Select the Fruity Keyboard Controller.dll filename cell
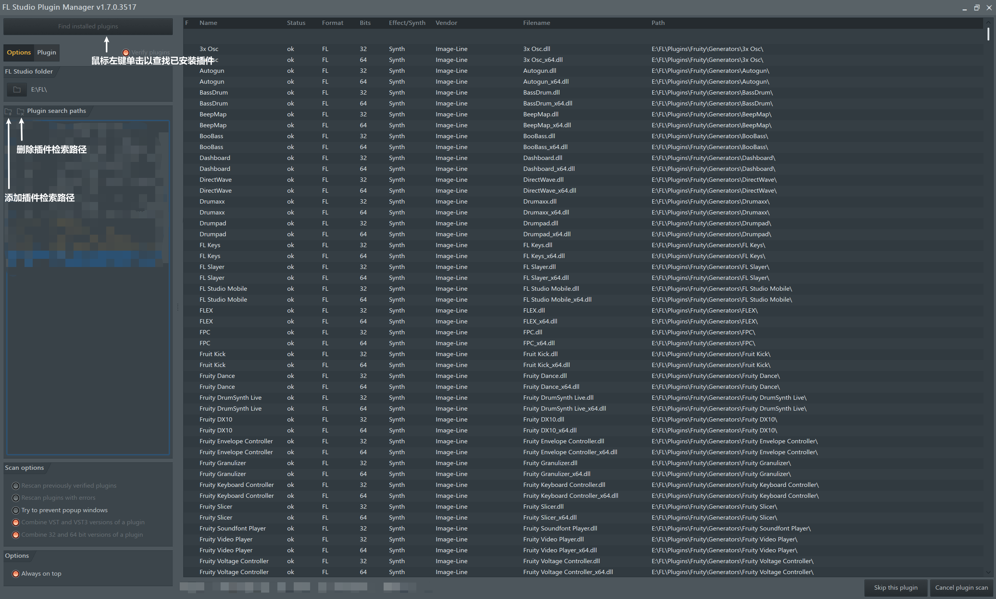The image size is (996, 599). 564,485
